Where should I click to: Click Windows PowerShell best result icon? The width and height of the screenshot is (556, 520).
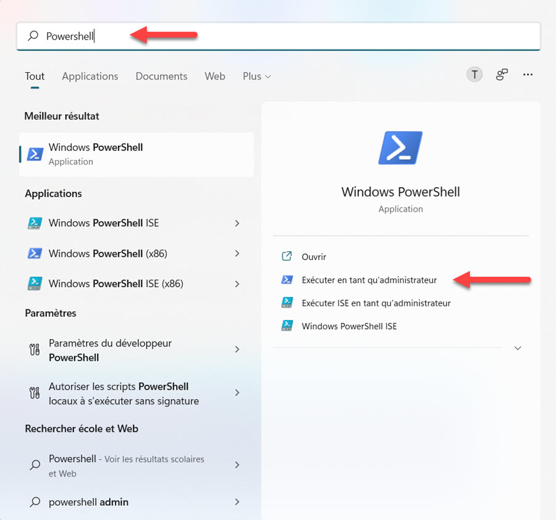pyautogui.click(x=35, y=154)
